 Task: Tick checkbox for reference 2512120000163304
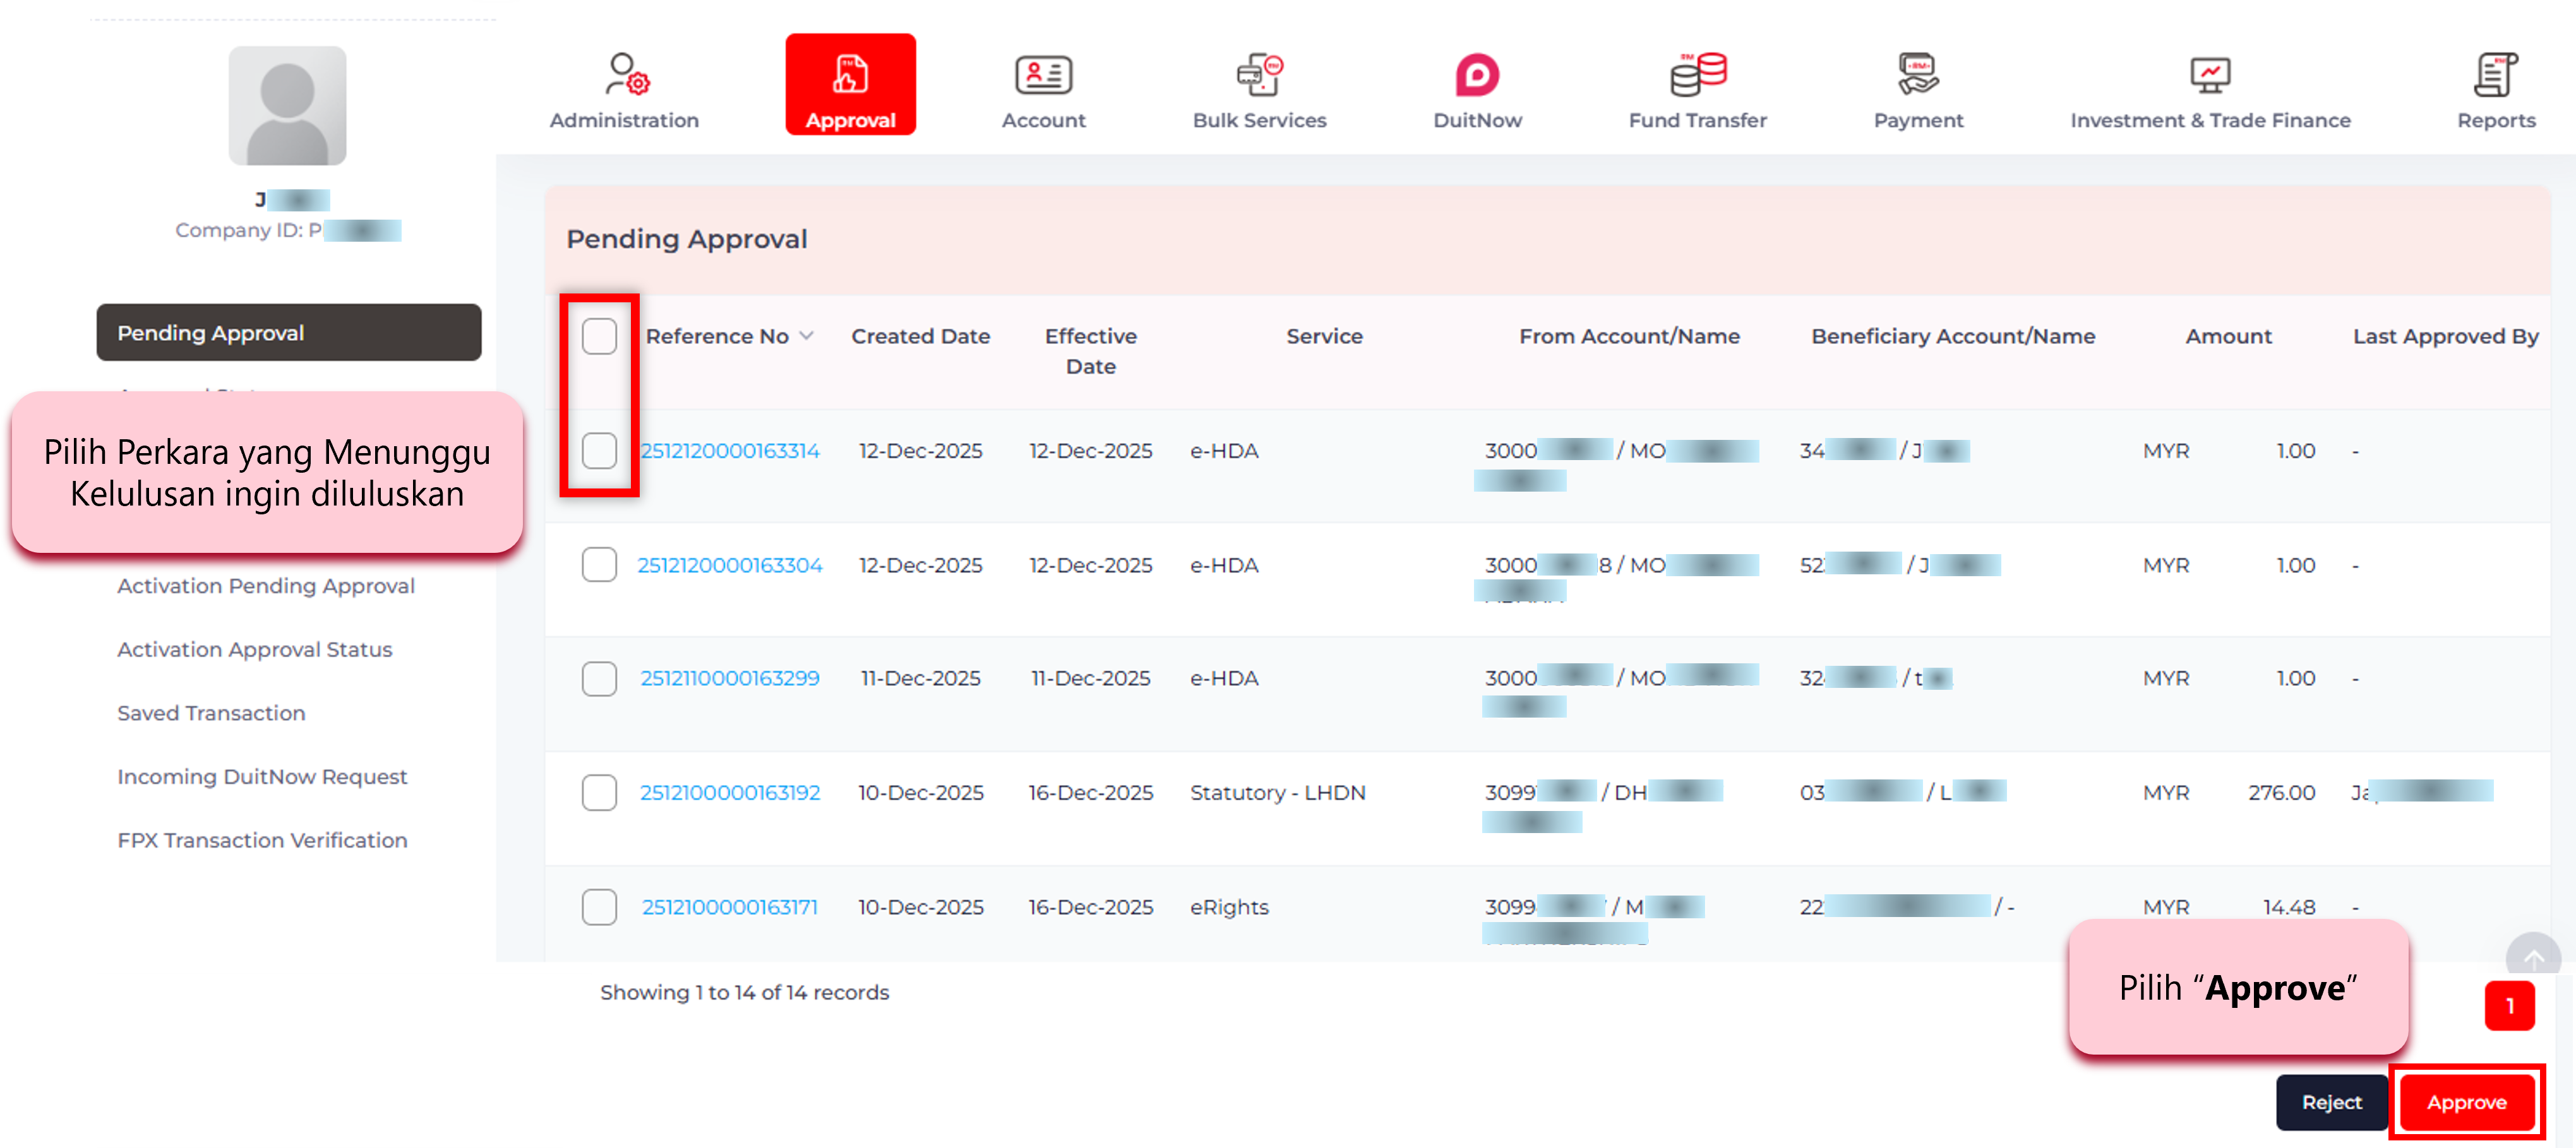(599, 564)
